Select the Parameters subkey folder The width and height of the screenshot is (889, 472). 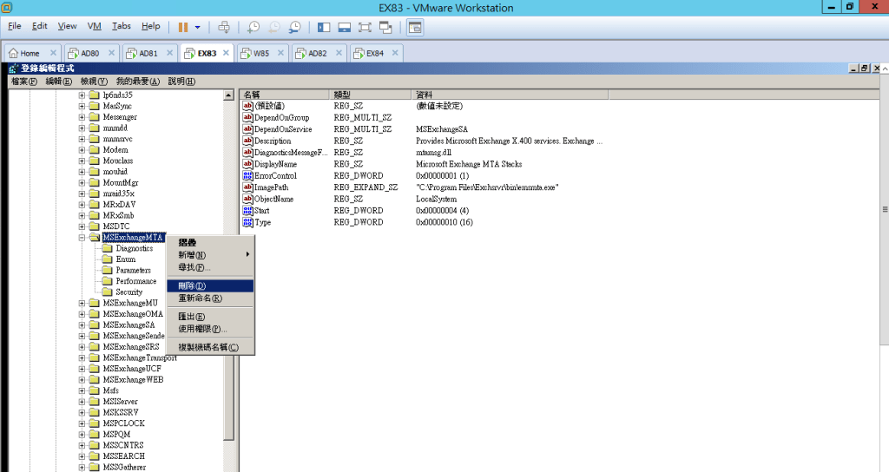pos(133,270)
